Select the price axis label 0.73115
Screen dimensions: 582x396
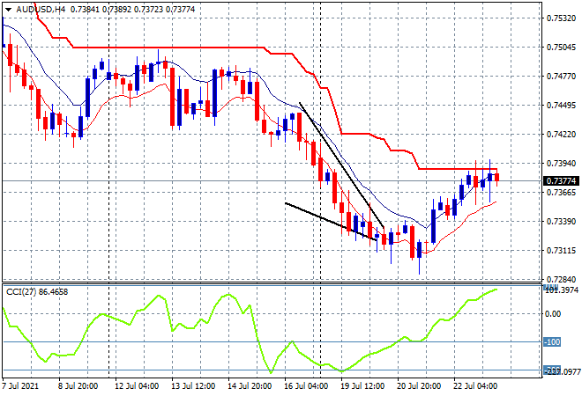(561, 251)
